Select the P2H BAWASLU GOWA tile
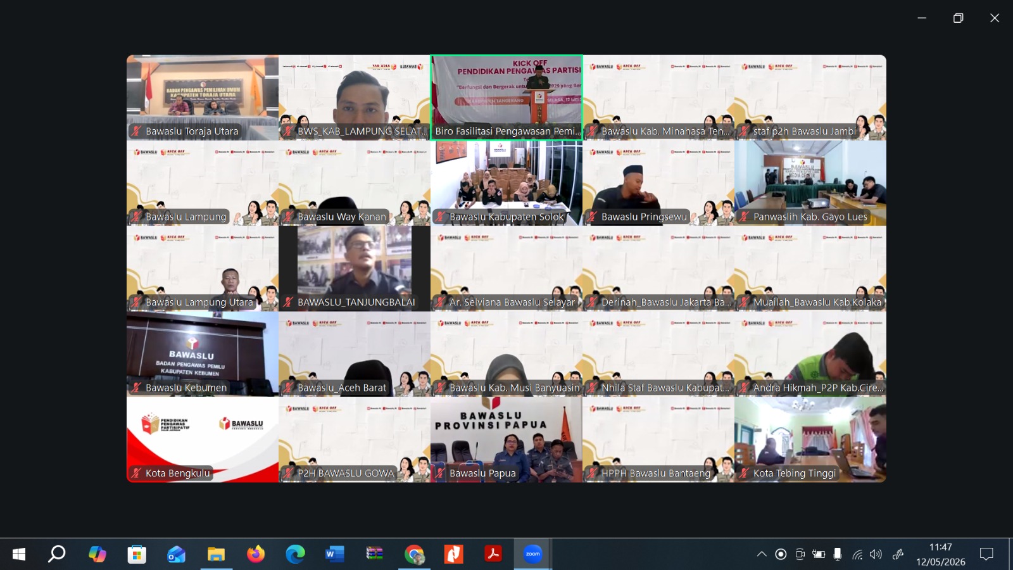The width and height of the screenshot is (1013, 570). coord(355,440)
